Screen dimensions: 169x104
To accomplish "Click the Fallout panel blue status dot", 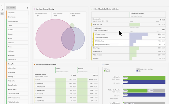I will tap(103, 64).
